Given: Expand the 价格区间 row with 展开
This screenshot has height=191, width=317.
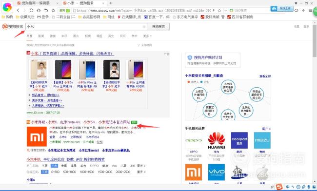Looking at the screenshot, I should point(141,172).
